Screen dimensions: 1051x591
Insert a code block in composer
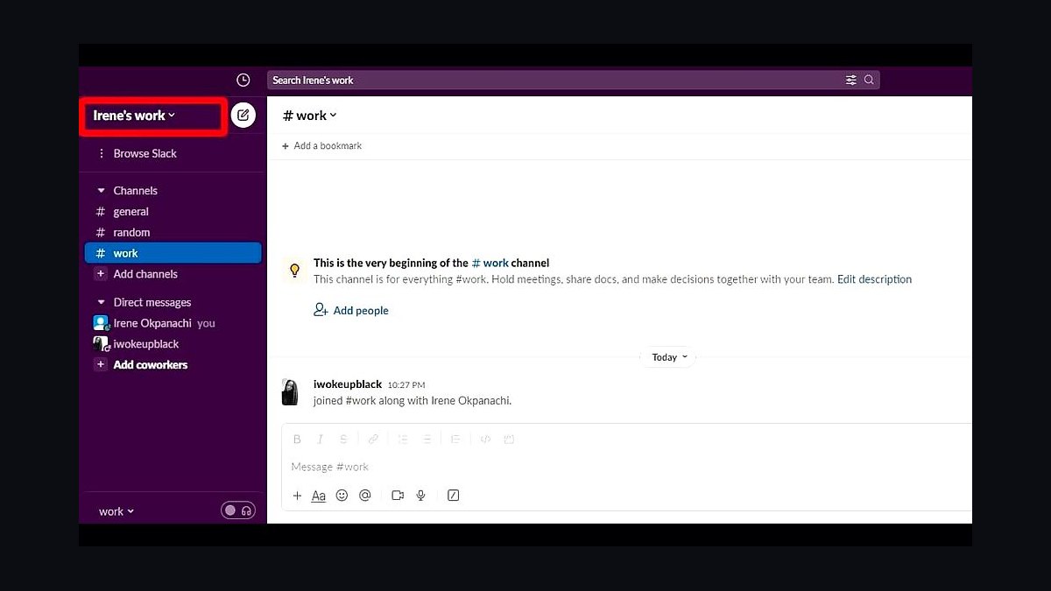(x=509, y=440)
